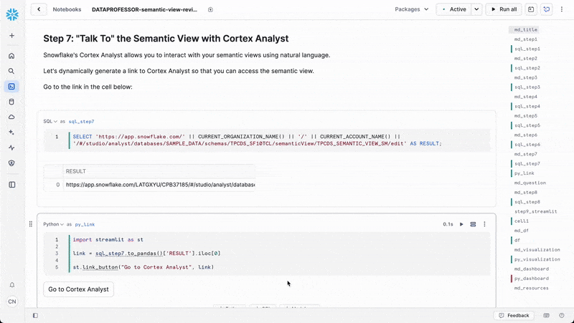
Task: Click the icon next to notebook title
Action: pyautogui.click(x=210, y=9)
